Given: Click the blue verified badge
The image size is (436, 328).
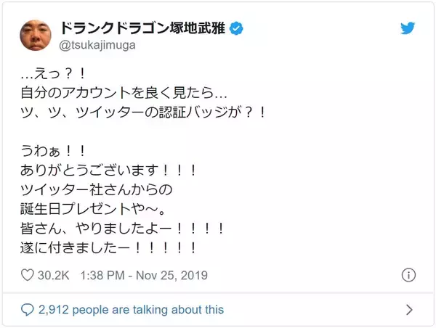Looking at the screenshot, I should (x=237, y=29).
